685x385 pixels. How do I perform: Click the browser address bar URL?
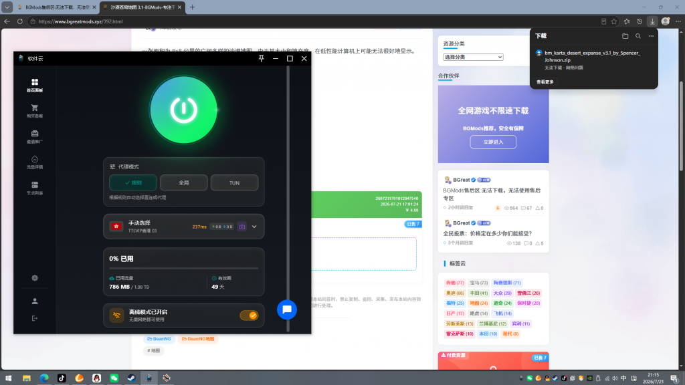click(80, 21)
